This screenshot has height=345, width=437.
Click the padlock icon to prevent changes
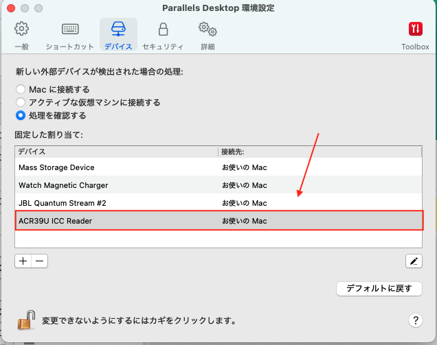pyautogui.click(x=27, y=320)
